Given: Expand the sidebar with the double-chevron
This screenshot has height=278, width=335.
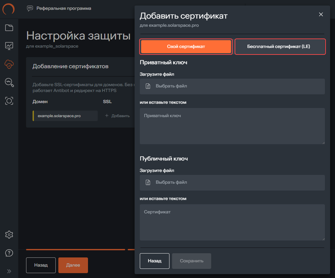Looking at the screenshot, I should click(9, 271).
